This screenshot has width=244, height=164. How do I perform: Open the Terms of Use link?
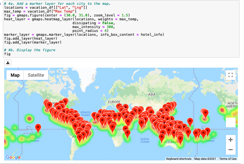228,159
